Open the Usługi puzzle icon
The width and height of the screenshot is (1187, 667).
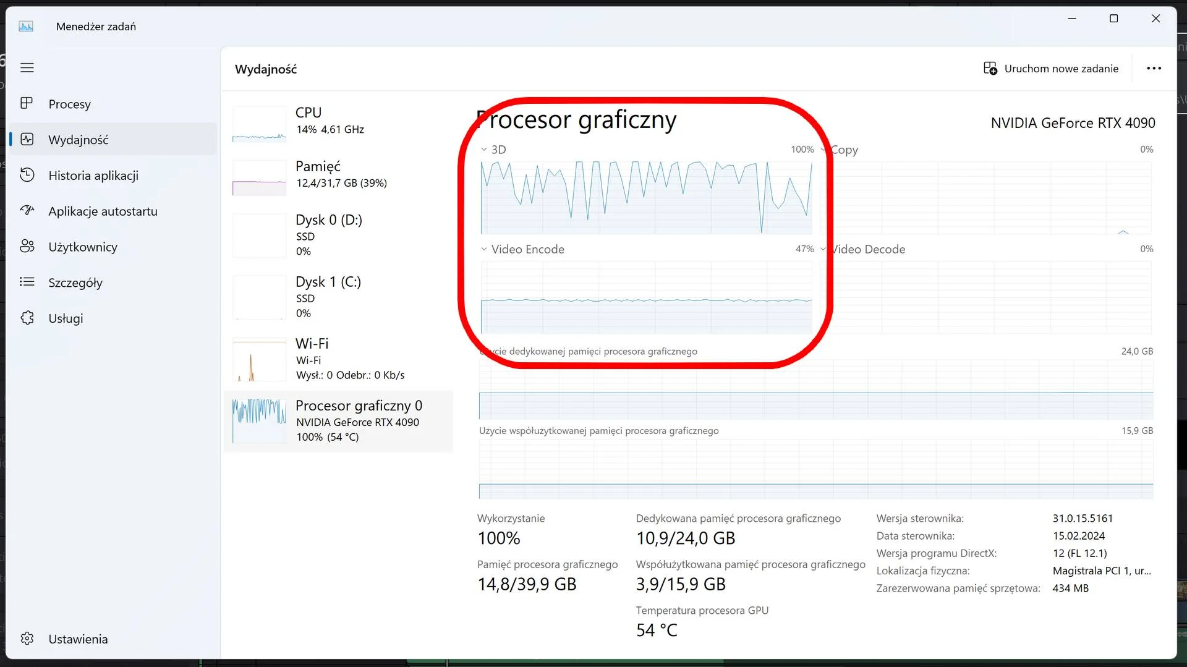pyautogui.click(x=27, y=318)
